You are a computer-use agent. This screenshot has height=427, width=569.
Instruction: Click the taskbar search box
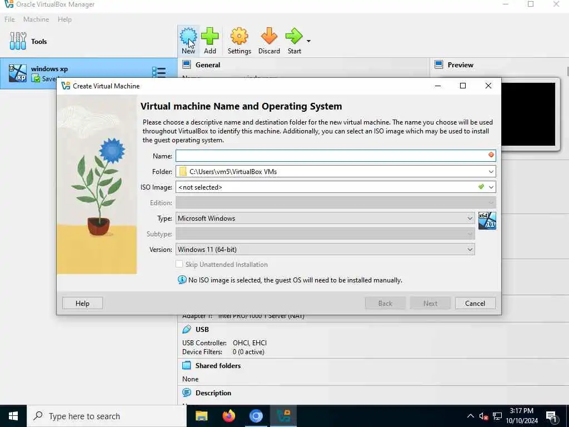pyautogui.click(x=107, y=416)
